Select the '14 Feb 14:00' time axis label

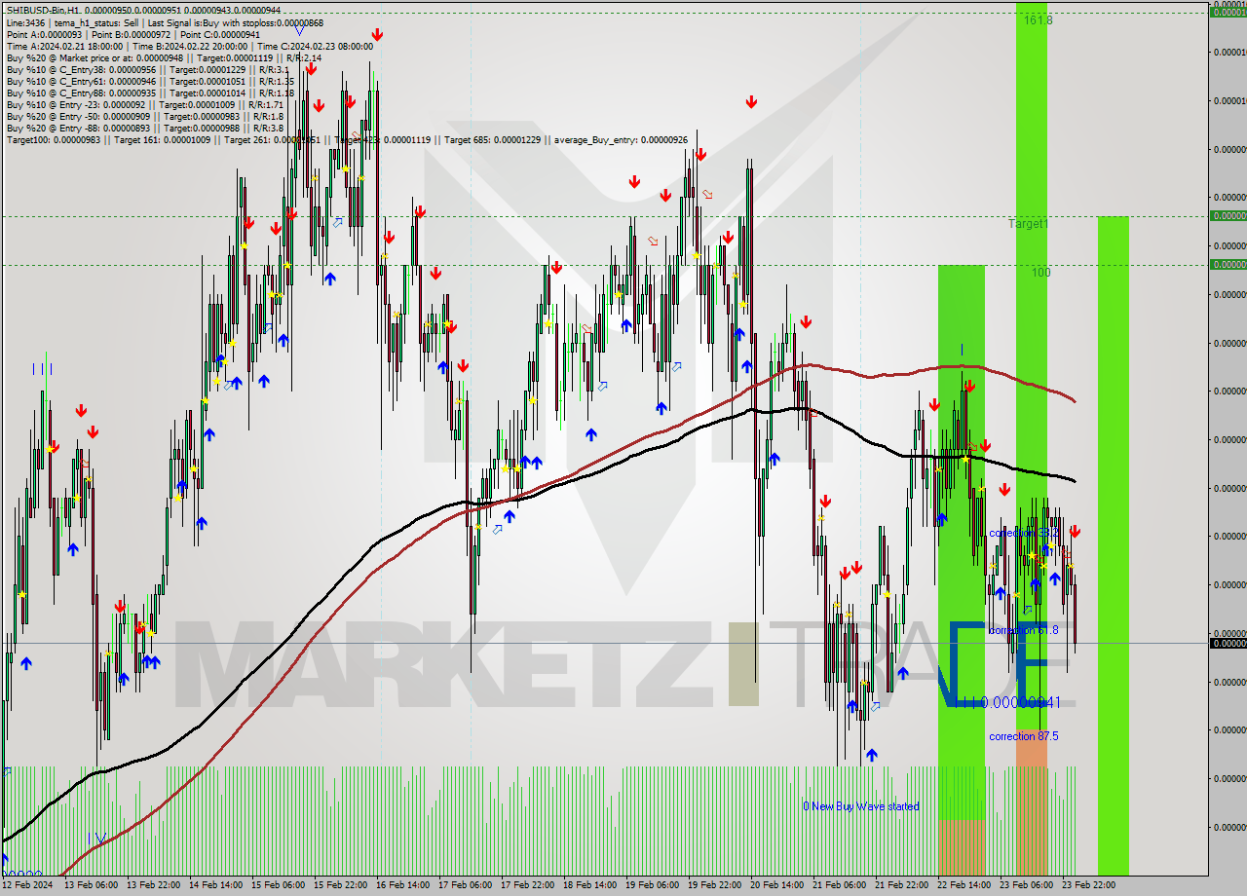point(216,884)
